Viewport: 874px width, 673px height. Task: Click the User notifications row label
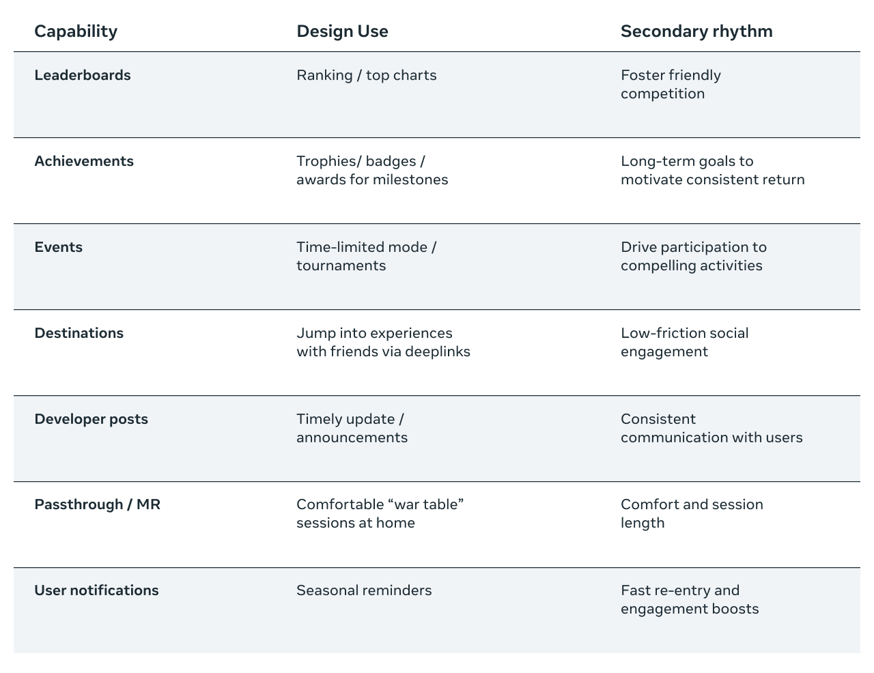pyautogui.click(x=96, y=590)
